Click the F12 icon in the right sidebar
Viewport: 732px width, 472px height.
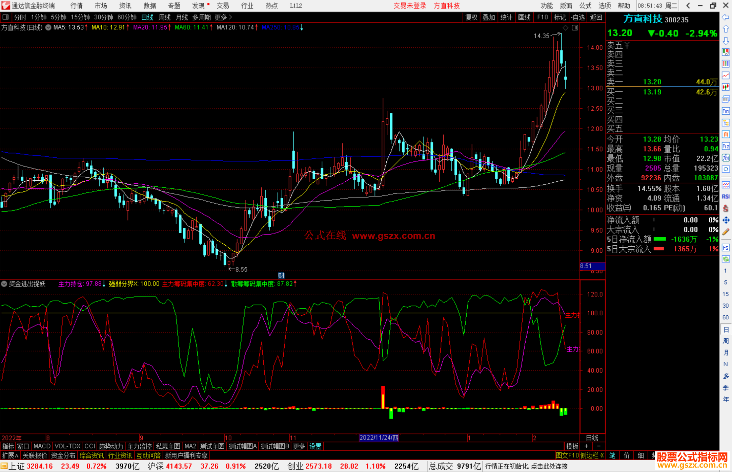[x=726, y=146]
